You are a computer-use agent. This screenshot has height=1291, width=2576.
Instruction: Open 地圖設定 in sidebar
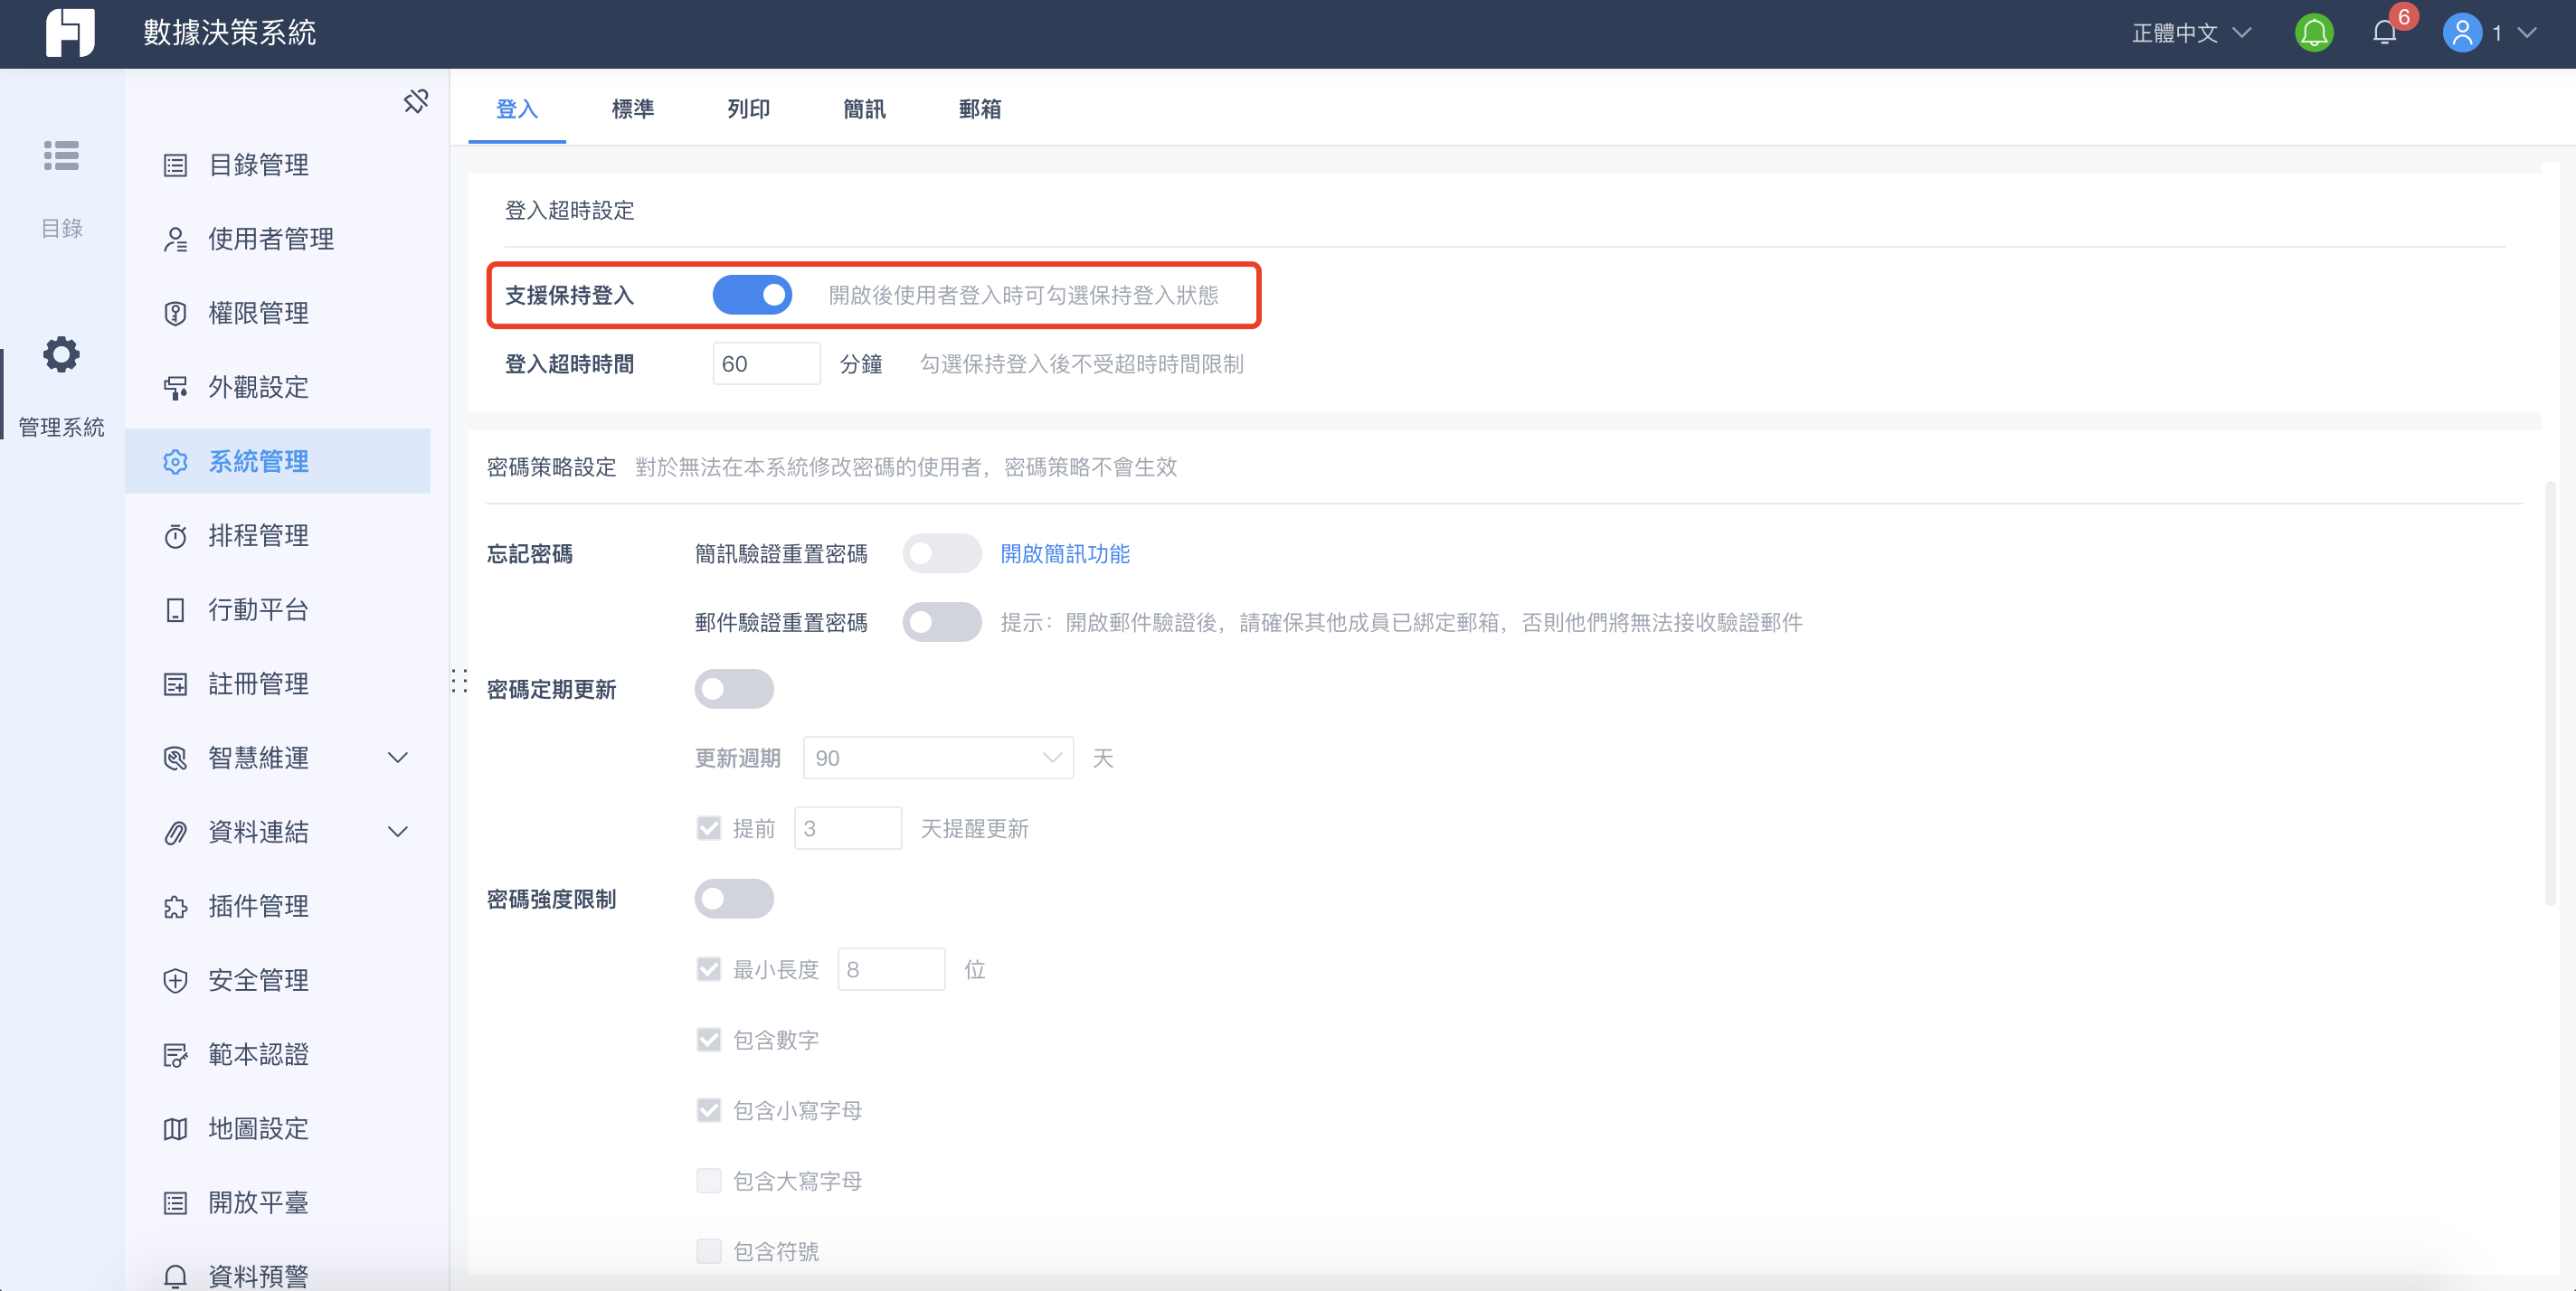[x=278, y=1129]
